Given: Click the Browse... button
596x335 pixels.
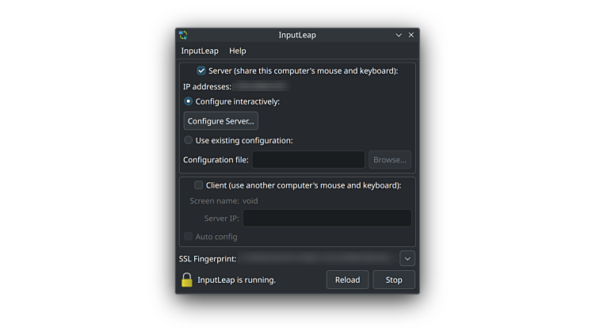Looking at the screenshot, I should click(x=389, y=160).
